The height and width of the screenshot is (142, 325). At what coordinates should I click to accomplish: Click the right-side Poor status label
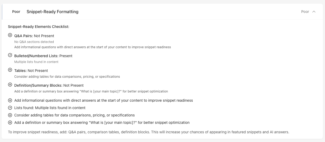click(x=305, y=12)
